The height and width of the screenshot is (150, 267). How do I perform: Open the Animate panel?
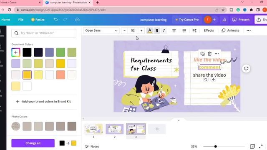click(231, 30)
